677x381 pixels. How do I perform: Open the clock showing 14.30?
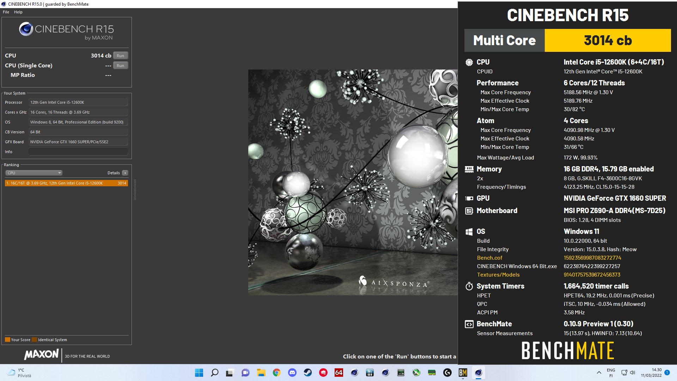(x=651, y=373)
